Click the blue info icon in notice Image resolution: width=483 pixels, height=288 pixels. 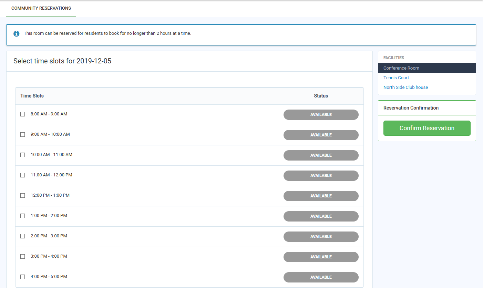click(16, 34)
